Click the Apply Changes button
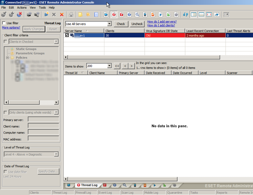This screenshot has width=253, height=195. [x=34, y=29]
